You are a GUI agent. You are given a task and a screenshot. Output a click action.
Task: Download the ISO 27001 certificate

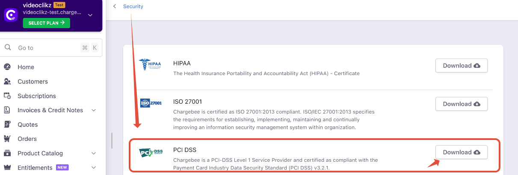(461, 104)
